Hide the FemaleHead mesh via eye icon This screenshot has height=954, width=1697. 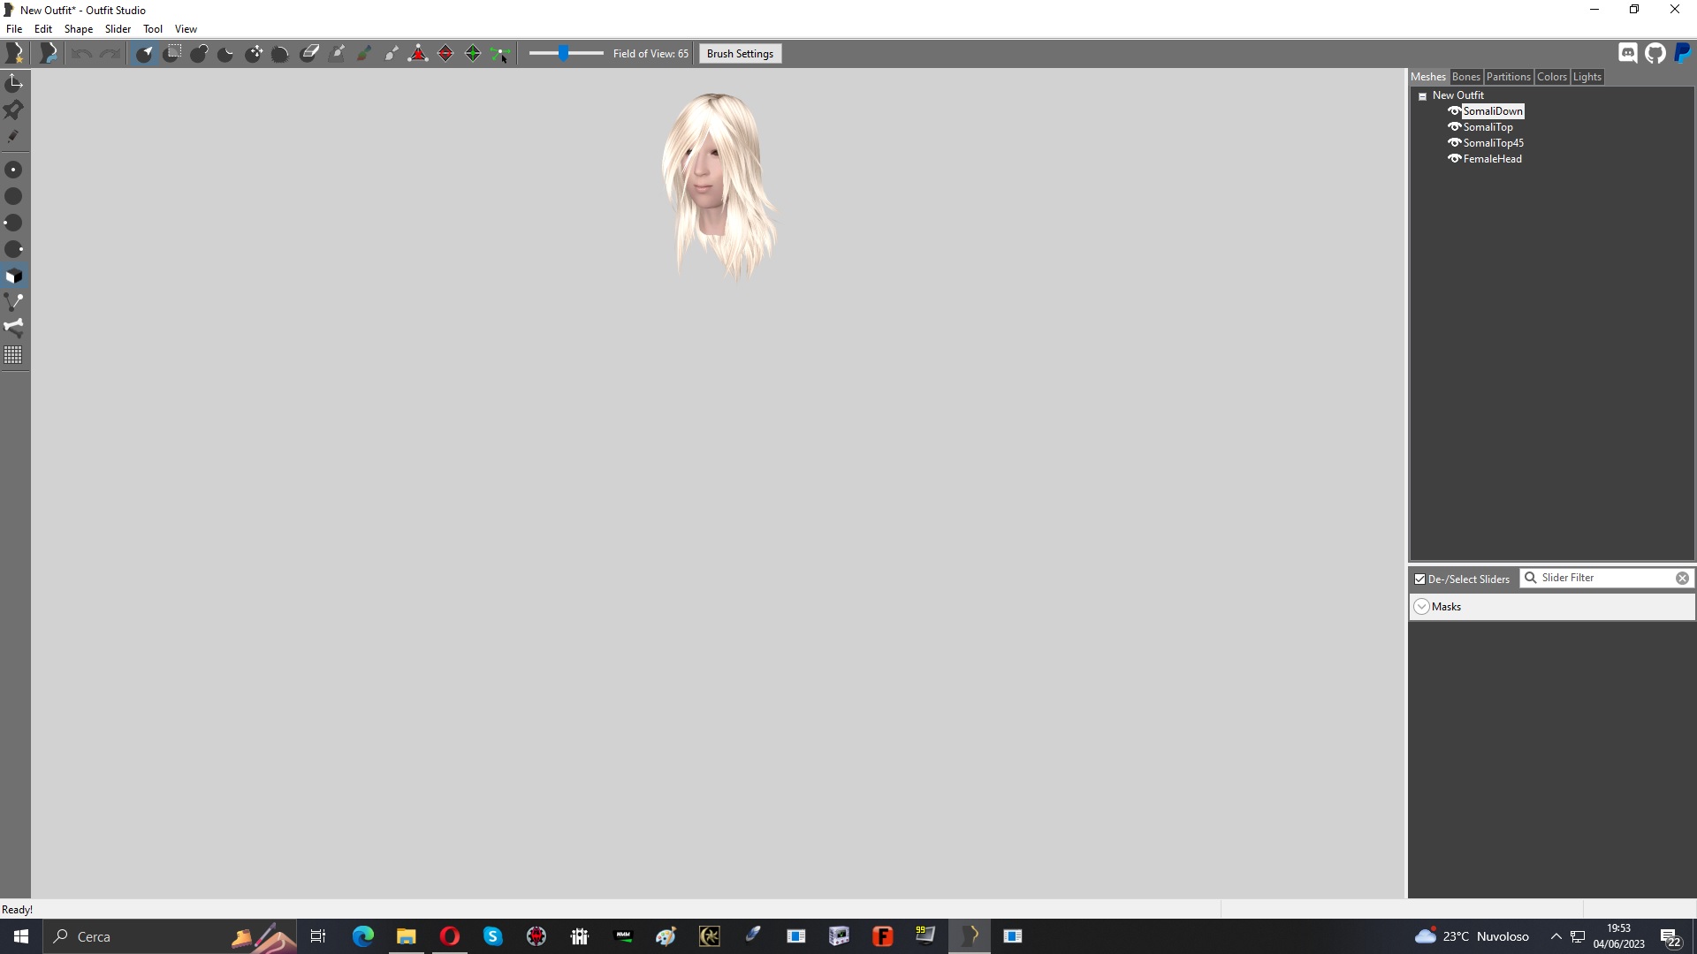click(1454, 159)
